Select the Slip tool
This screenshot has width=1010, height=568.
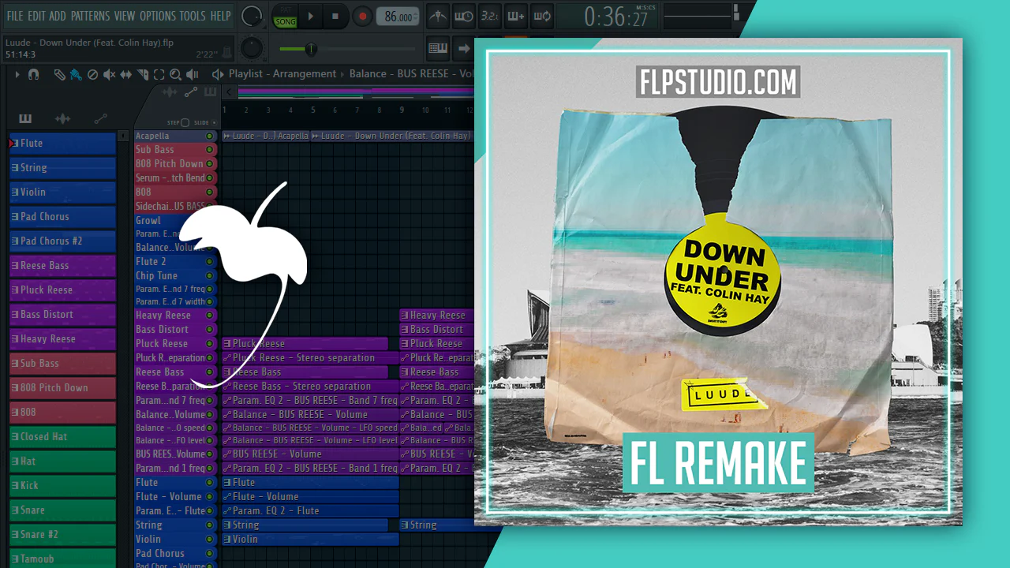[126, 74]
